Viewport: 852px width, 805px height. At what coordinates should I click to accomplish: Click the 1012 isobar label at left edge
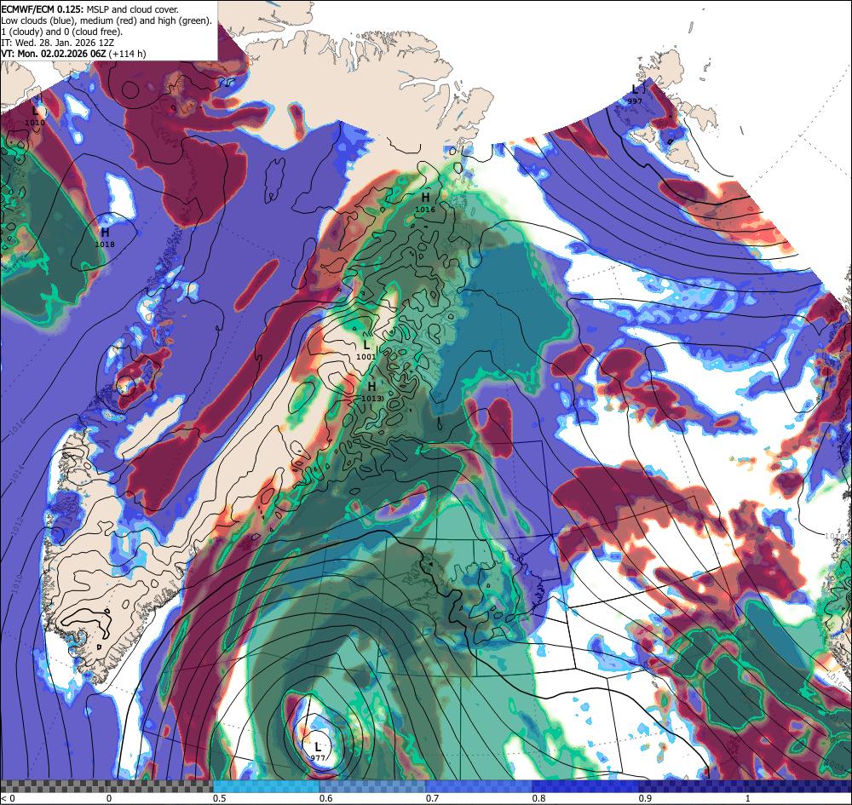[x=16, y=527]
